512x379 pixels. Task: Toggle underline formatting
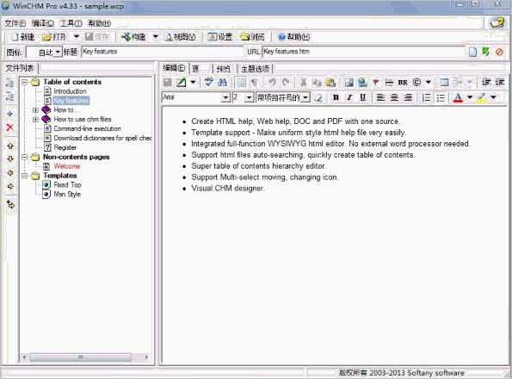[x=362, y=97]
